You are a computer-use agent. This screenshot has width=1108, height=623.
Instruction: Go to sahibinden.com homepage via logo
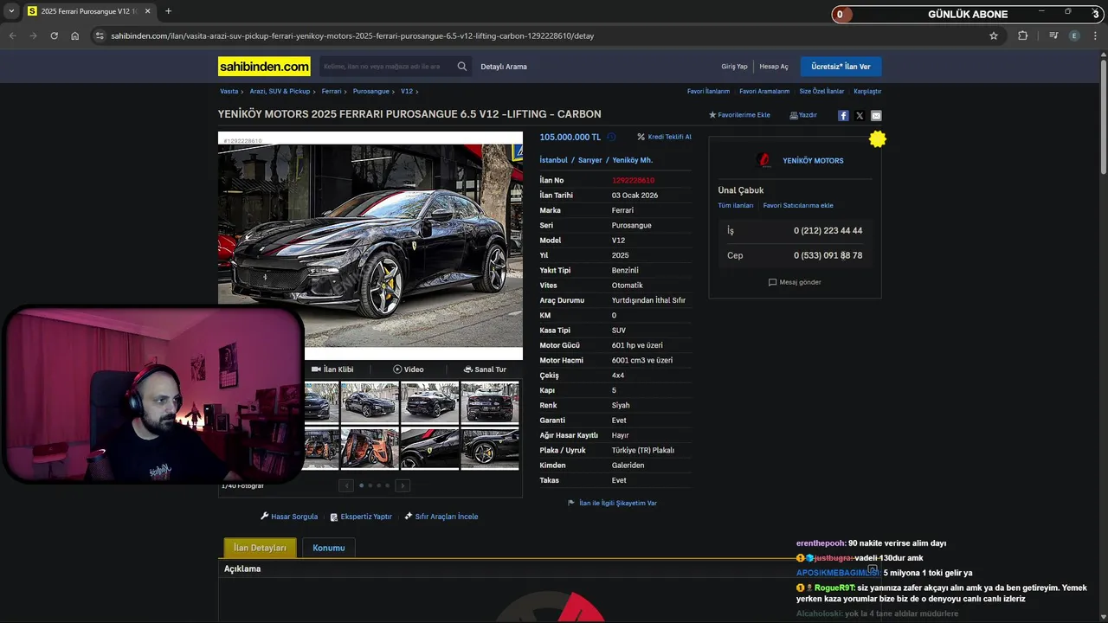click(x=264, y=67)
